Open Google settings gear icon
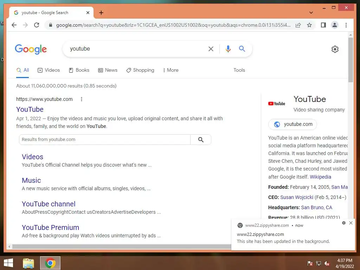Image resolution: width=360 pixels, height=270 pixels. (335, 49)
